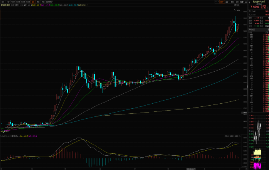Open moving-average settings dropdown above chart

coord(237,5)
